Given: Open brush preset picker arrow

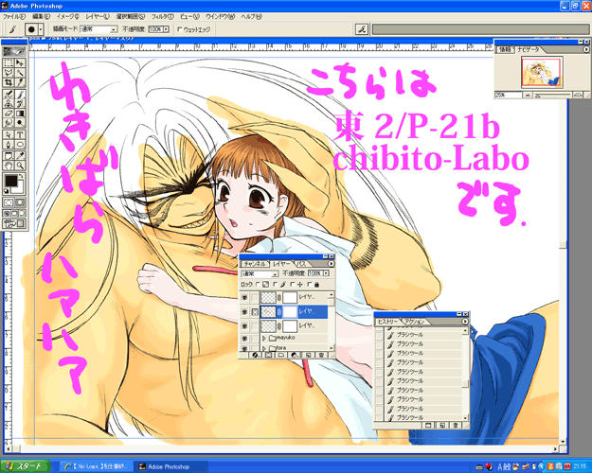Looking at the screenshot, I should (41, 29).
